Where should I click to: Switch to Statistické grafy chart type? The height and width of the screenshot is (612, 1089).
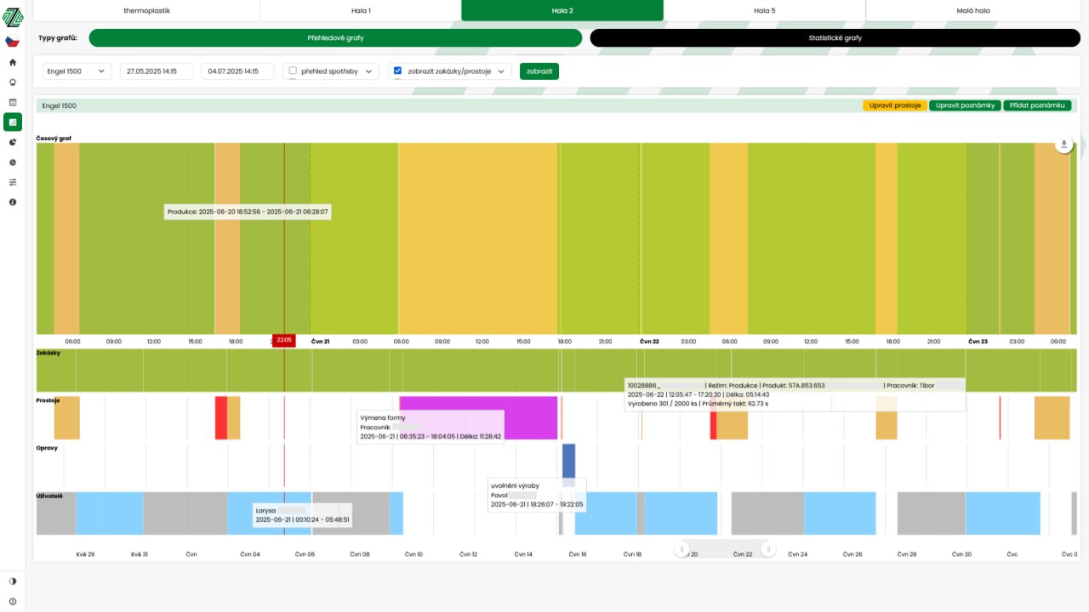coord(835,38)
